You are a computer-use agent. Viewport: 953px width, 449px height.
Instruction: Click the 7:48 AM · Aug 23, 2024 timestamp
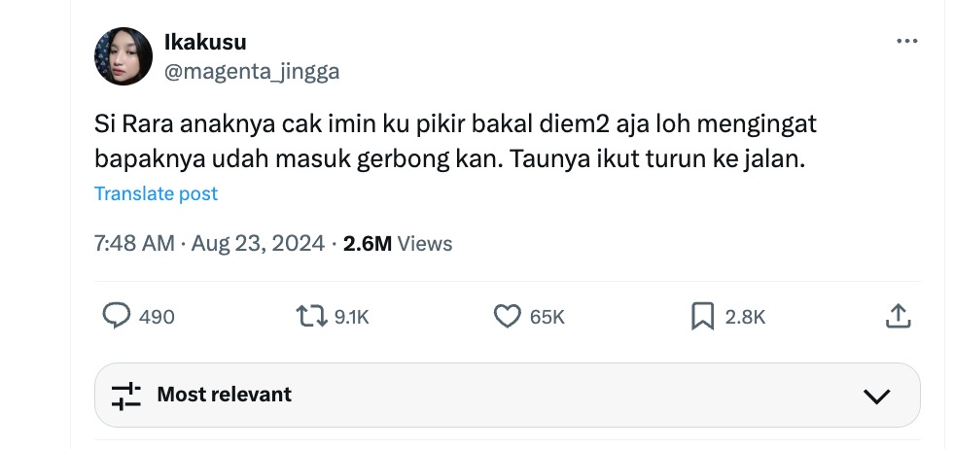(x=210, y=244)
